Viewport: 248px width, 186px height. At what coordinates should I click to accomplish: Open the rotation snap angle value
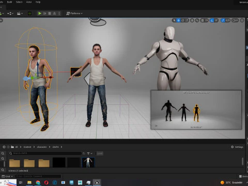pyautogui.click(x=216, y=21)
